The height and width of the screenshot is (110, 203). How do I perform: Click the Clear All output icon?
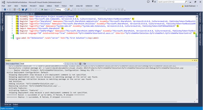point(80,64)
